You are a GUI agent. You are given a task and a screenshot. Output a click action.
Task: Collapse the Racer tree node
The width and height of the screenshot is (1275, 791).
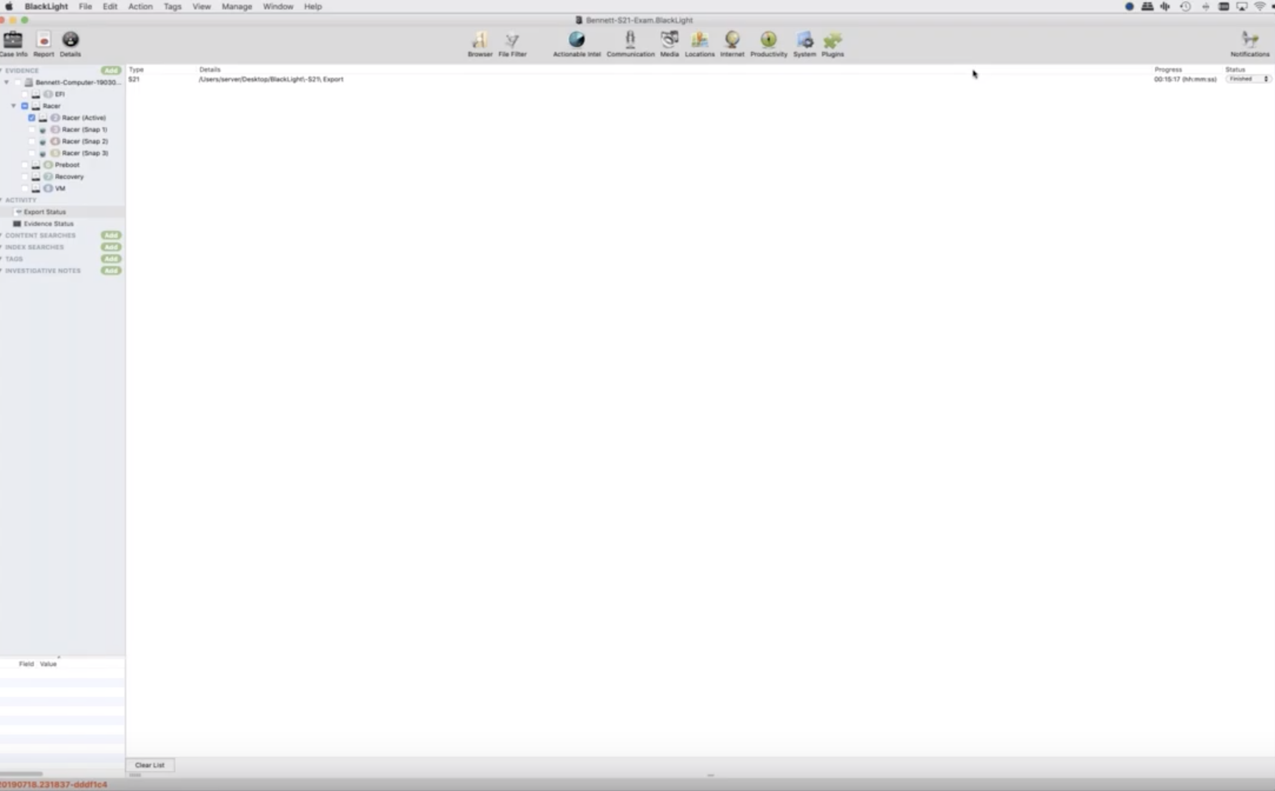click(x=14, y=106)
